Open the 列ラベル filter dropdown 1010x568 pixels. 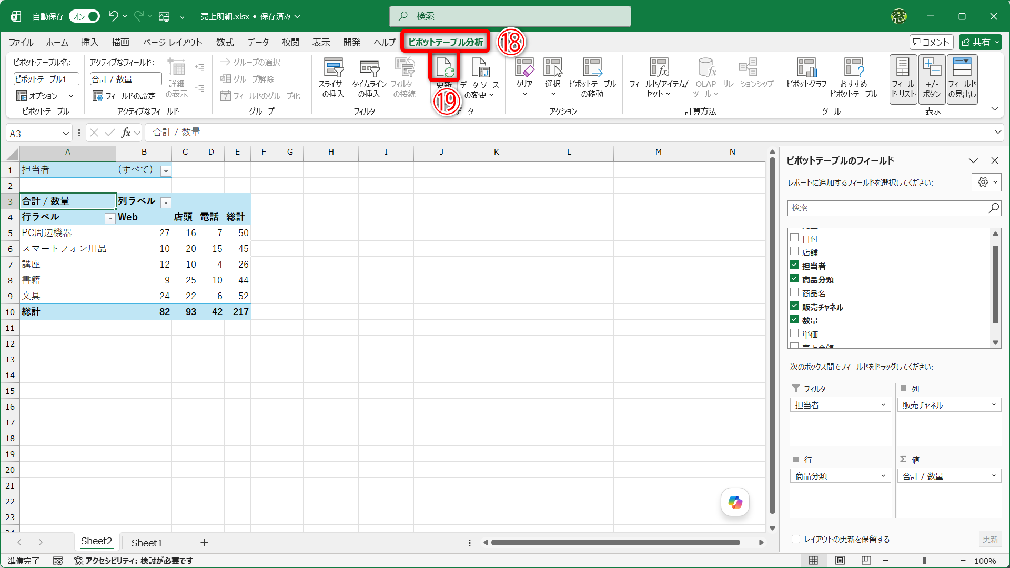coord(166,202)
